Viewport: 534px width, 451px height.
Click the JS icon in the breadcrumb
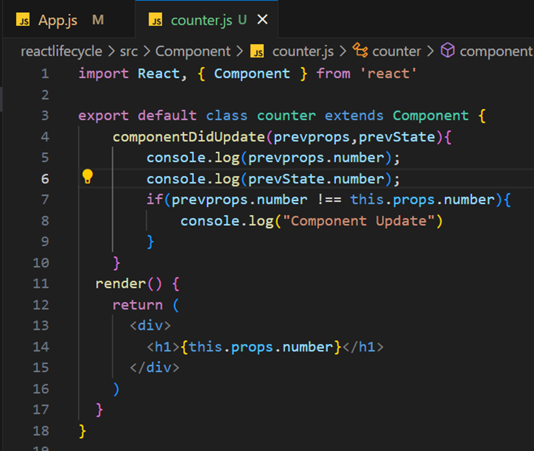pos(257,52)
